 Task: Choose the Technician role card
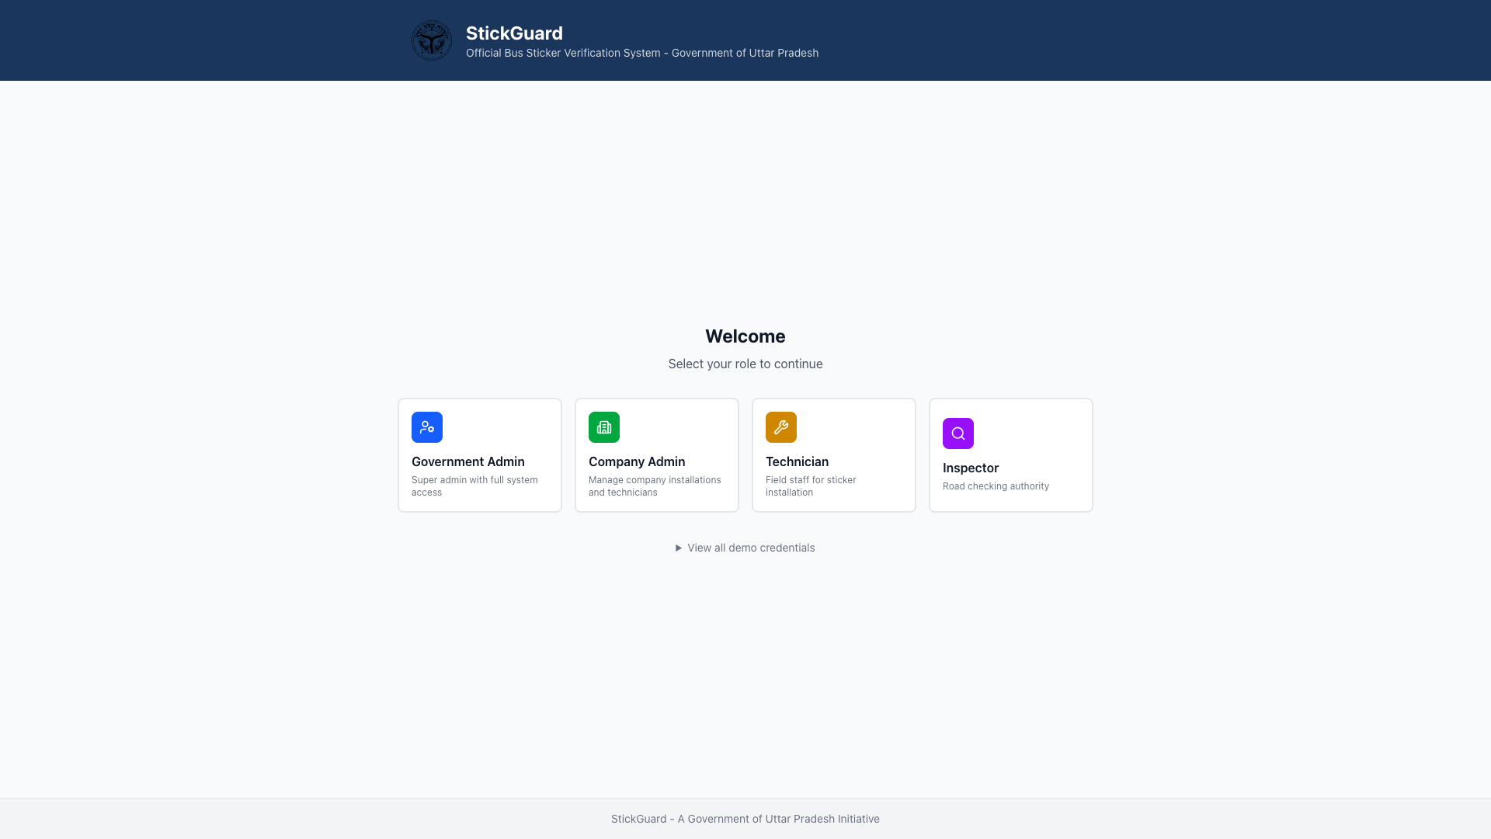[x=833, y=454]
